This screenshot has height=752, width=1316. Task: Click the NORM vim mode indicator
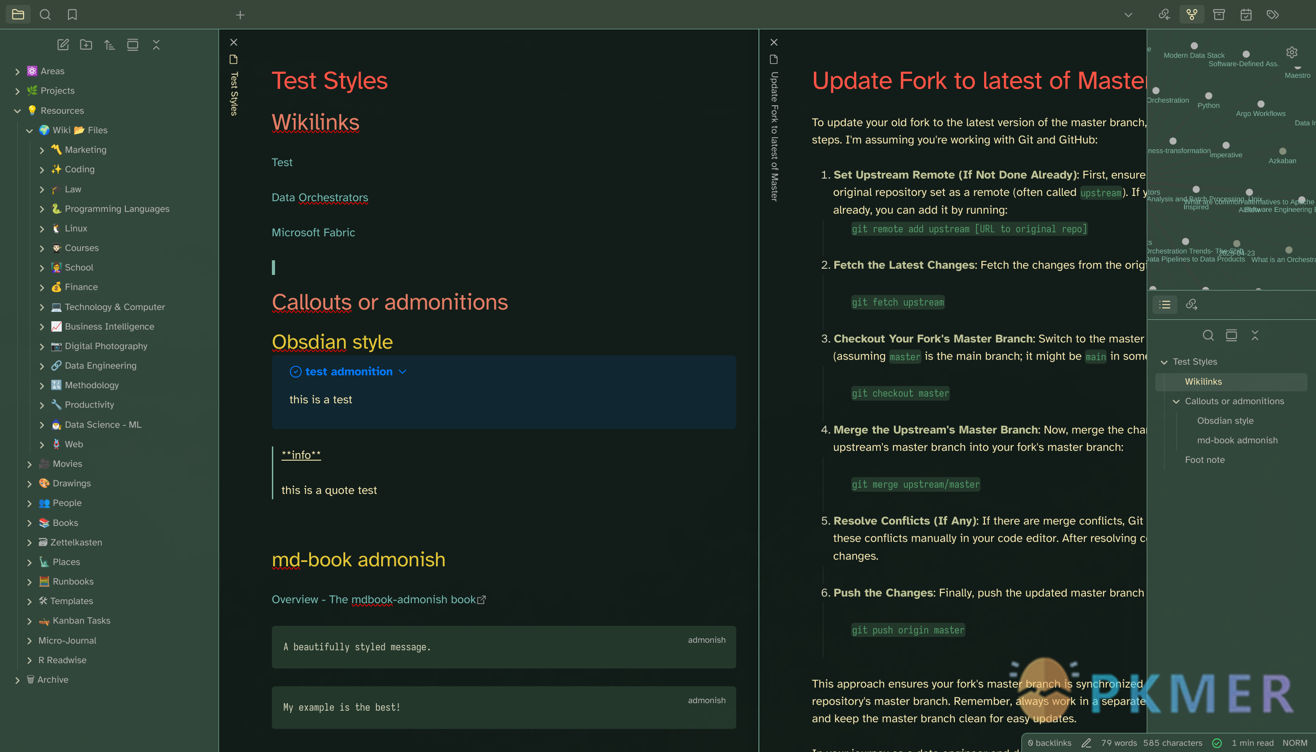[1295, 743]
